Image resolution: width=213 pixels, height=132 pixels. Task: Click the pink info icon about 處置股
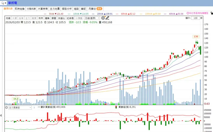pyautogui.click(x=188, y=13)
